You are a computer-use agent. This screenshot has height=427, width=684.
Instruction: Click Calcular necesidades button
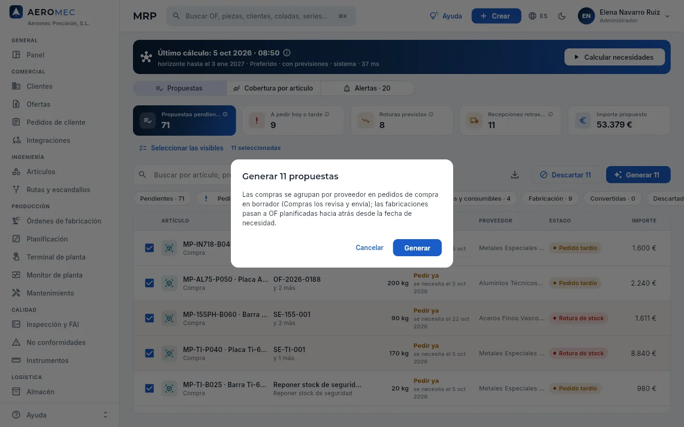(x=614, y=57)
